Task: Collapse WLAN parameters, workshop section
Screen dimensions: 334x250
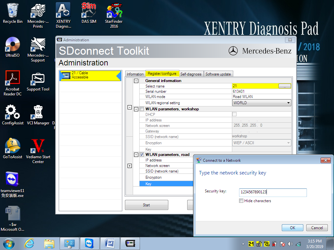Action: pos(136,109)
